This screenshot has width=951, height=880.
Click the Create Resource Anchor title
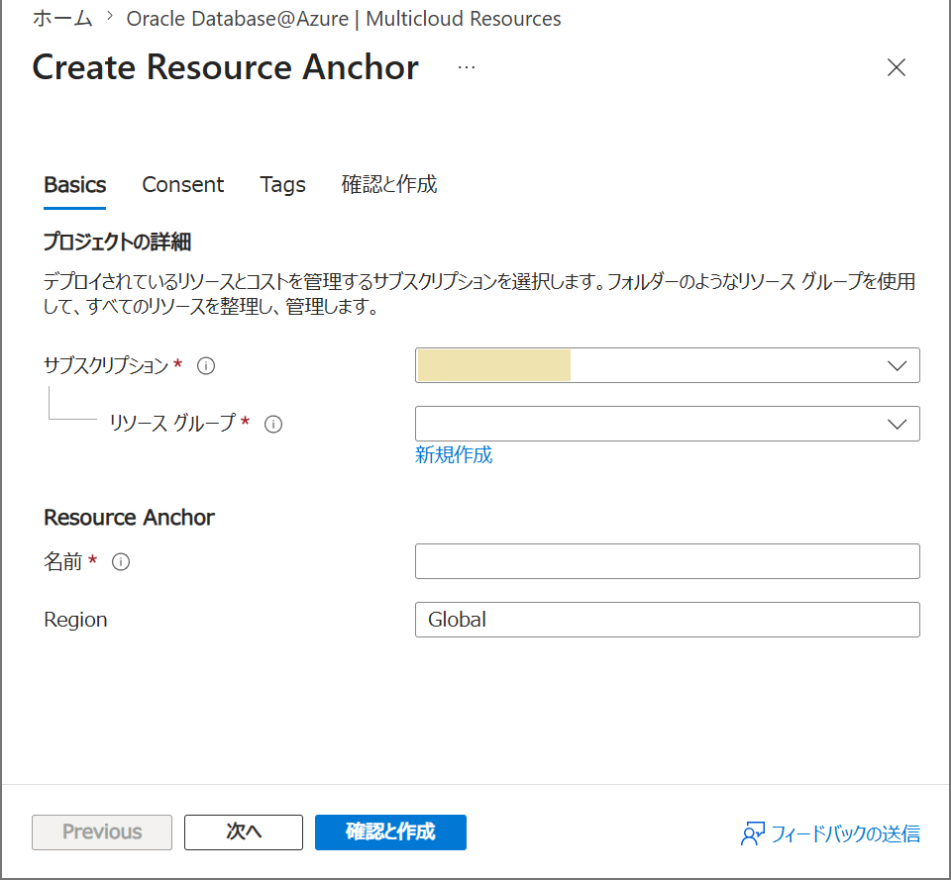click(225, 67)
